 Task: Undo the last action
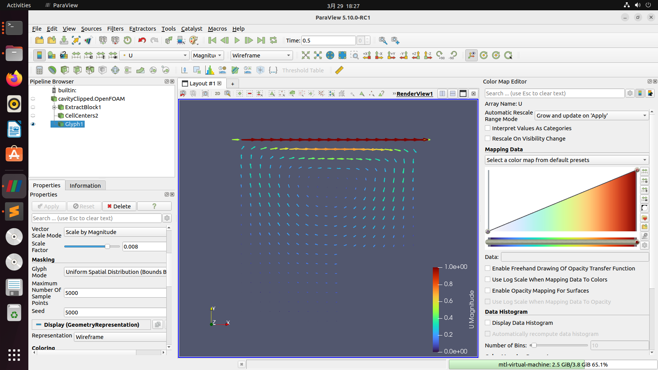[x=142, y=40]
